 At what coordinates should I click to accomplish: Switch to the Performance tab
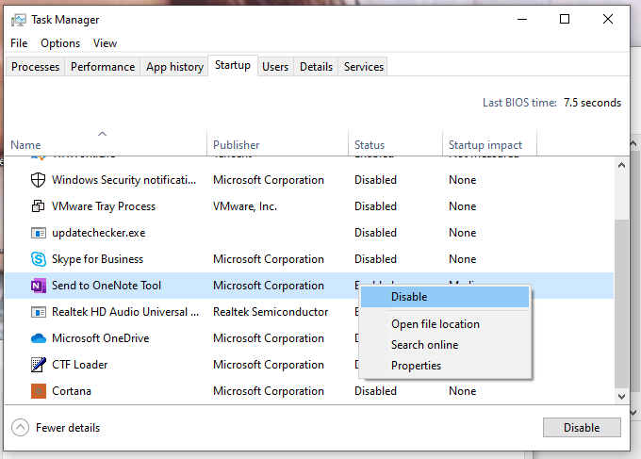[x=103, y=67]
